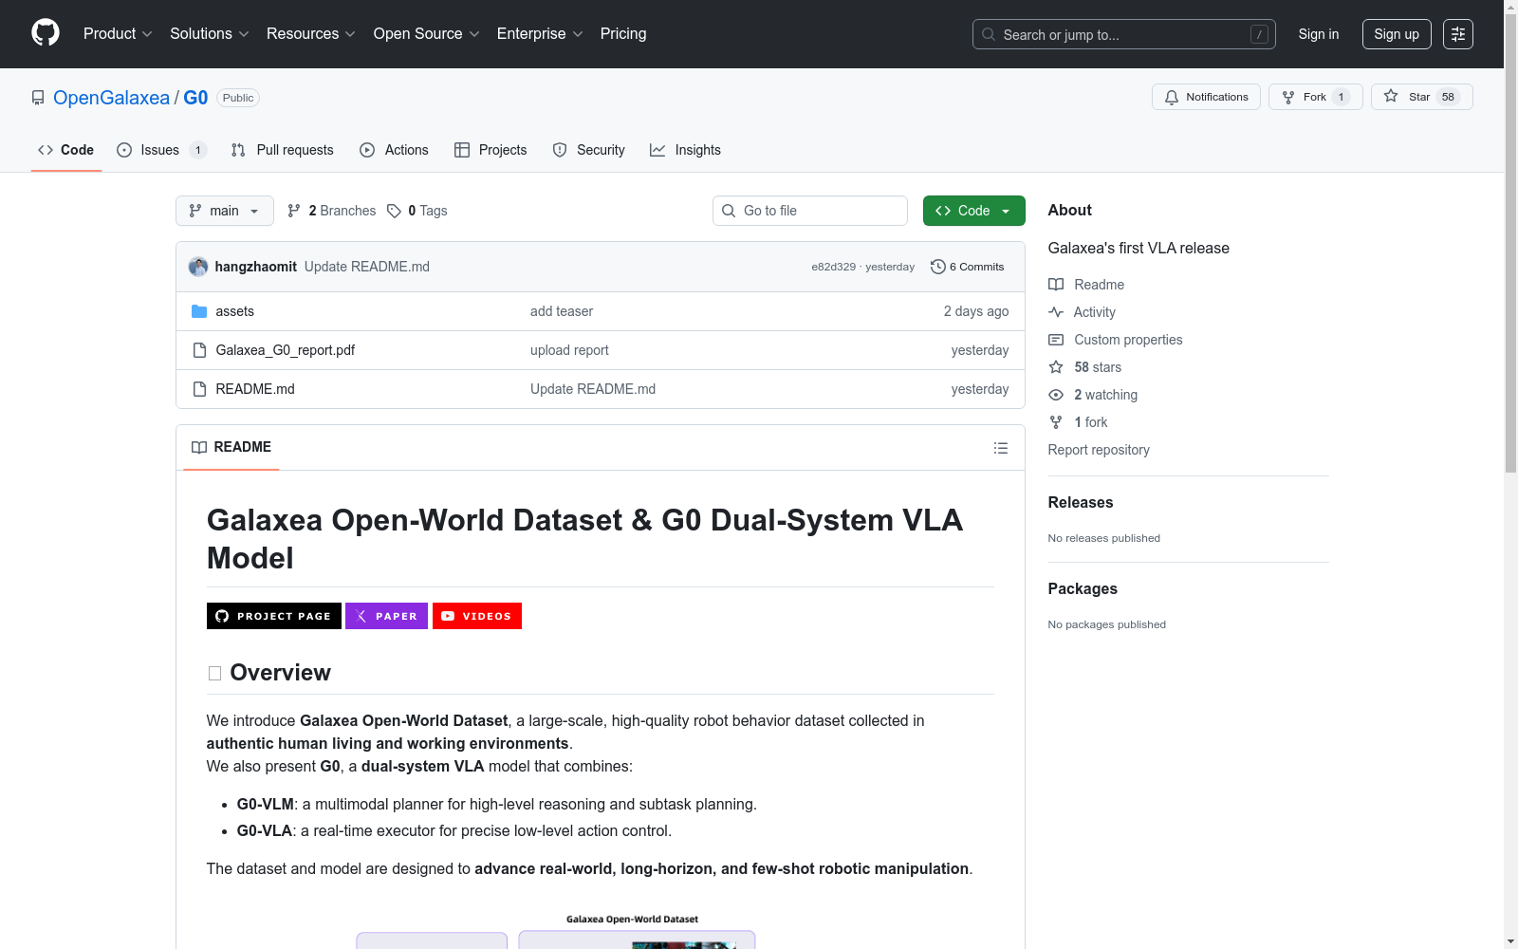Screen dimensions: 1518x949
Task: Click the Search or jump to field
Action: (1124, 34)
